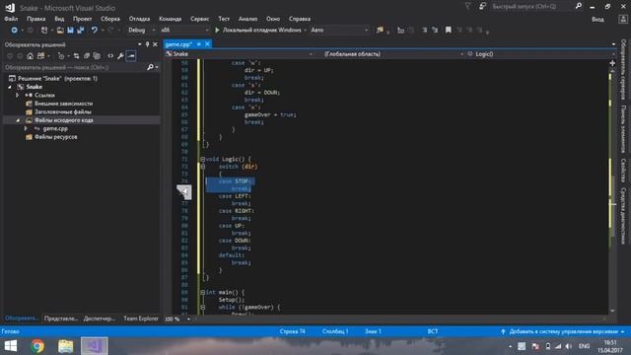Toggle Show All Files in Solution Explorer
The height and width of the screenshot is (355, 631).
coord(97,56)
